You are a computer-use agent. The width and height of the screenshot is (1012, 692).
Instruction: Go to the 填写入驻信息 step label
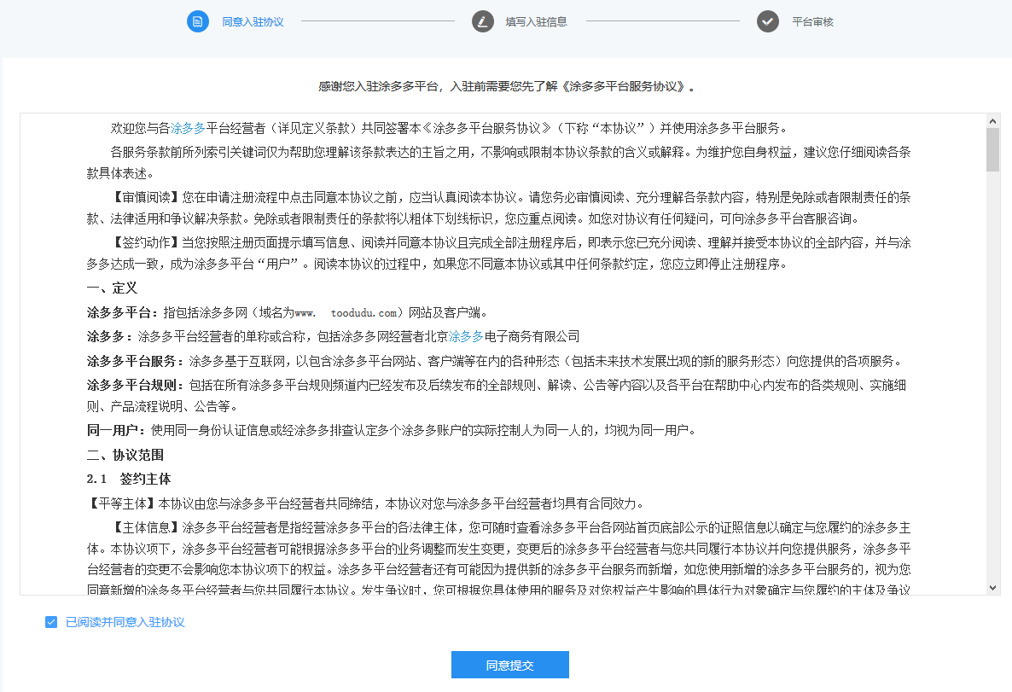tap(536, 22)
